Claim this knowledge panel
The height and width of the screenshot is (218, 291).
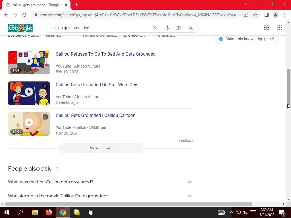click(x=246, y=39)
